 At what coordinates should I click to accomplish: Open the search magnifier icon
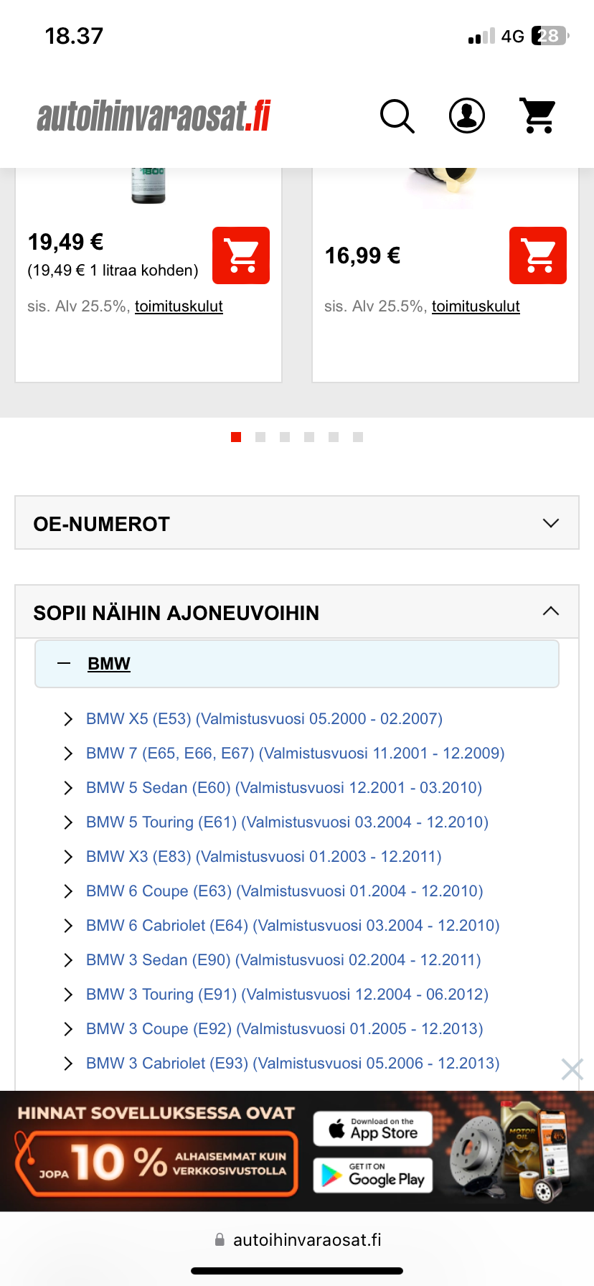(x=397, y=116)
